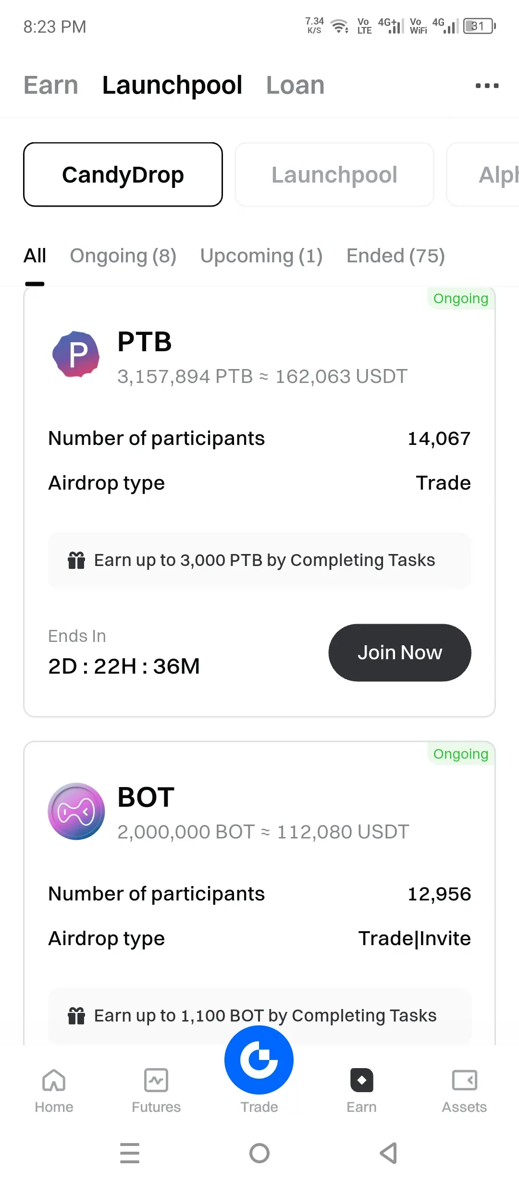This screenshot has width=519, height=1182.
Task: Filter by Upcoming (1) events
Action: pos(261,256)
